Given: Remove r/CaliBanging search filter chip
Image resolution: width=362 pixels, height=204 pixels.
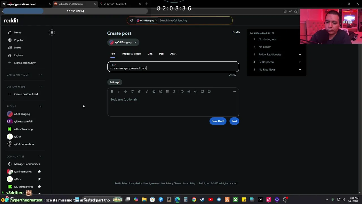Looking at the screenshot, I should [x=156, y=20].
